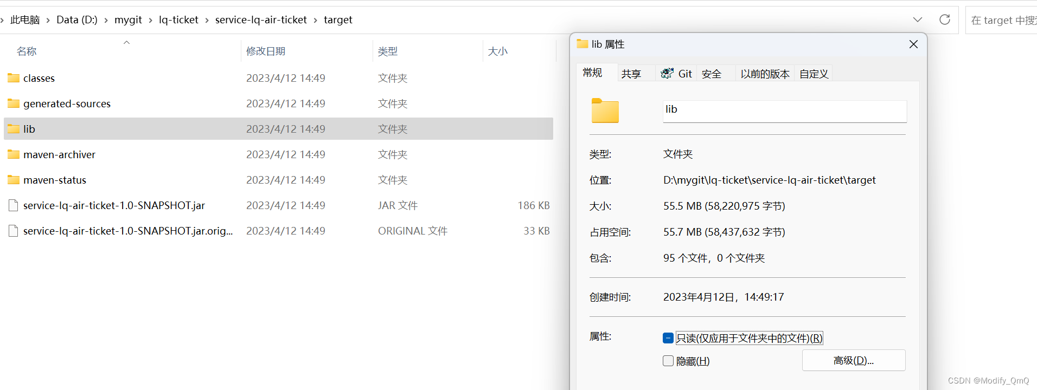Viewport: 1037px width, 390px height.
Task: Click the JAR 文件 type cell
Action: click(x=398, y=205)
